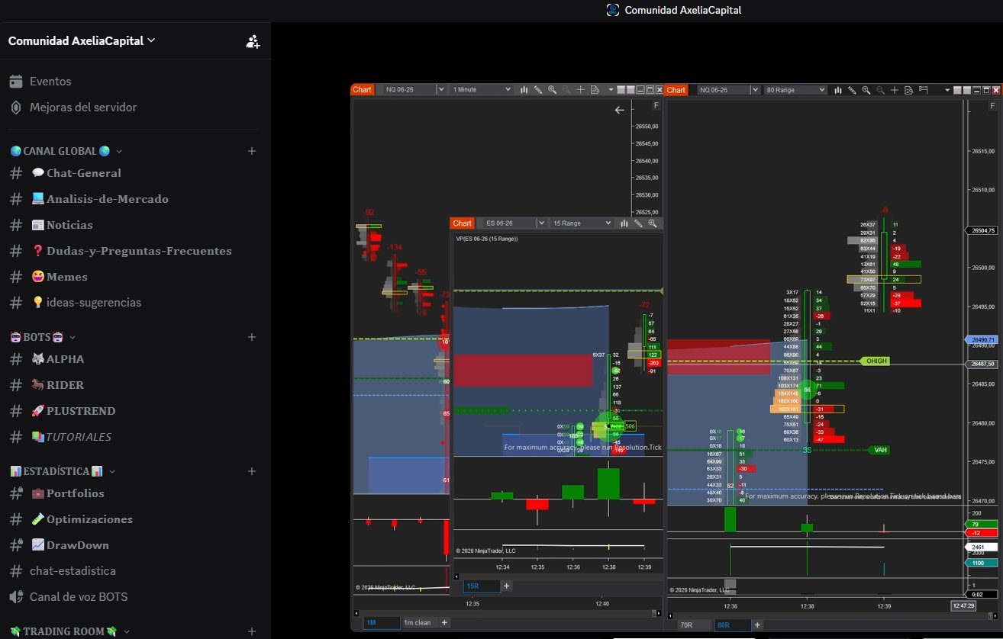Click zoom out magnifier in NQ 80 Range chart
Image resolution: width=1003 pixels, height=639 pixels.
(x=880, y=90)
